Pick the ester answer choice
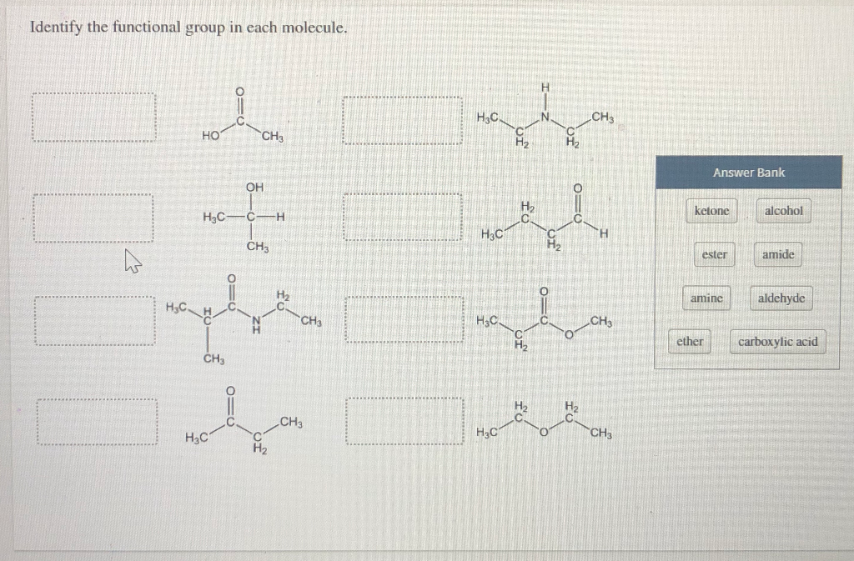 pos(714,255)
